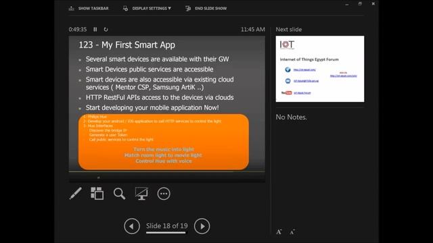
Task: Click the elapsed time 0:49:35
Action: [78, 29]
